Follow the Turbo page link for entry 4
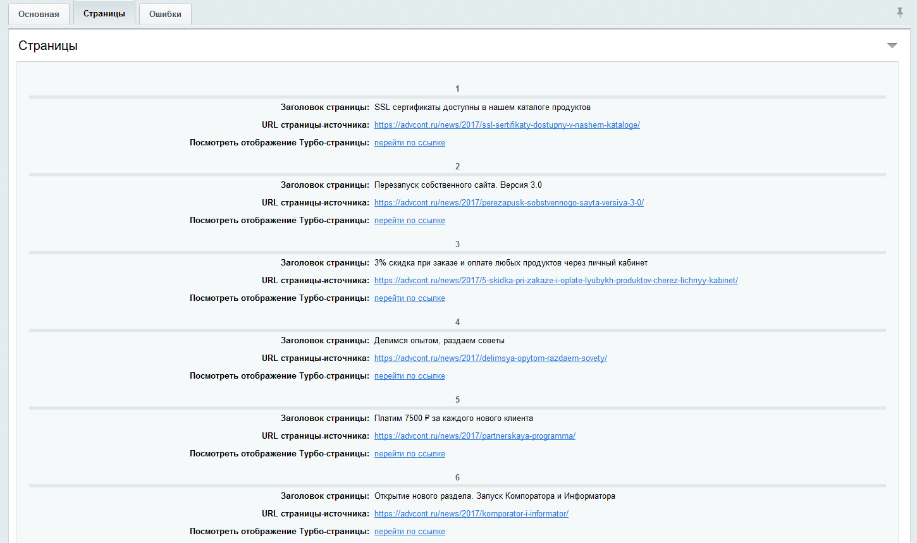This screenshot has height=543, width=917. pos(409,376)
